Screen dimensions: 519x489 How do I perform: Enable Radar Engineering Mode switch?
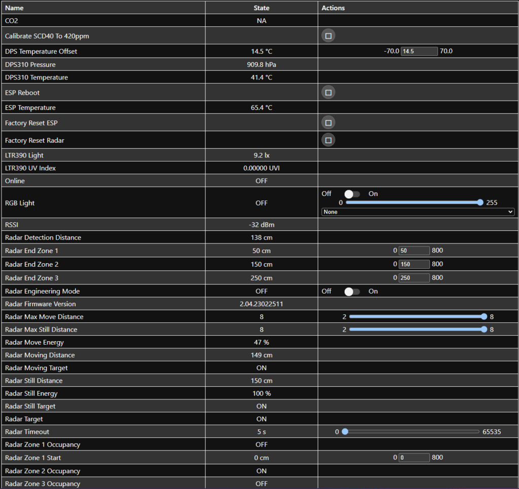[352, 292]
